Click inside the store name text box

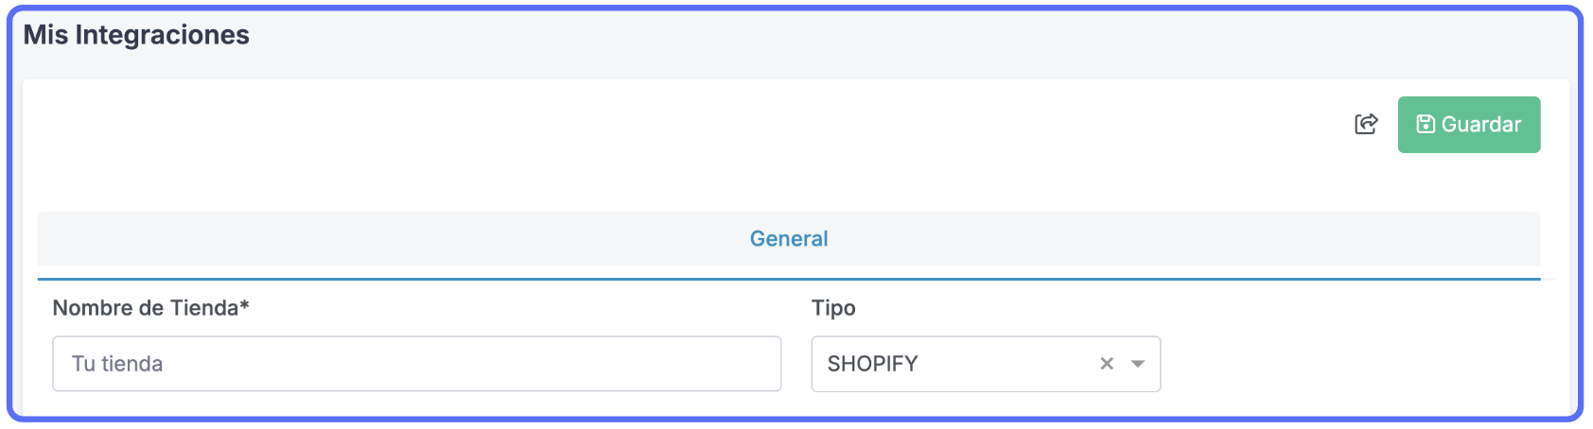pyautogui.click(x=416, y=364)
